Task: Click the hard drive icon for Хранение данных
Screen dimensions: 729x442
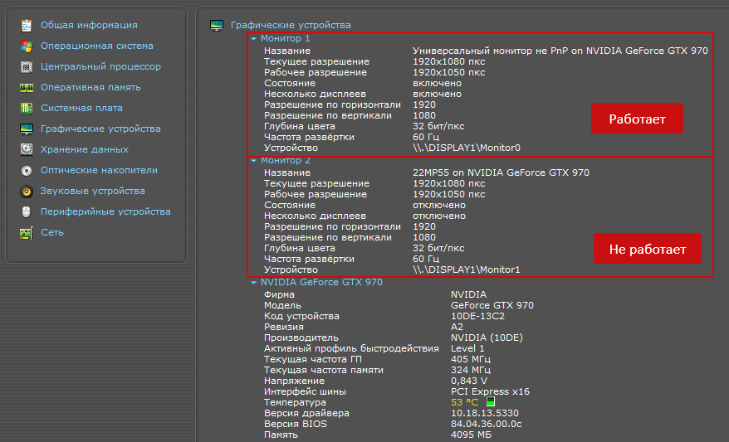Action: [26, 149]
